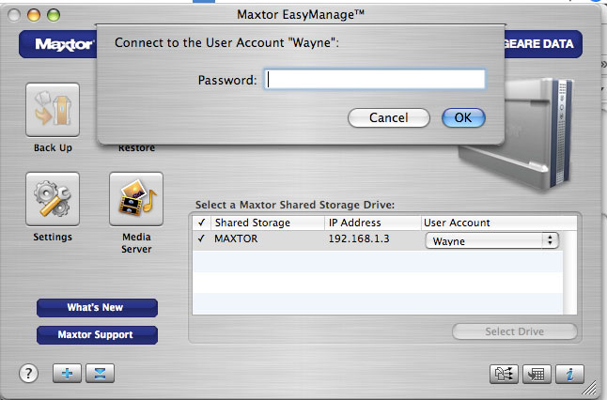Click the IP Address column header
This screenshot has height=400, width=607.
[x=372, y=223]
